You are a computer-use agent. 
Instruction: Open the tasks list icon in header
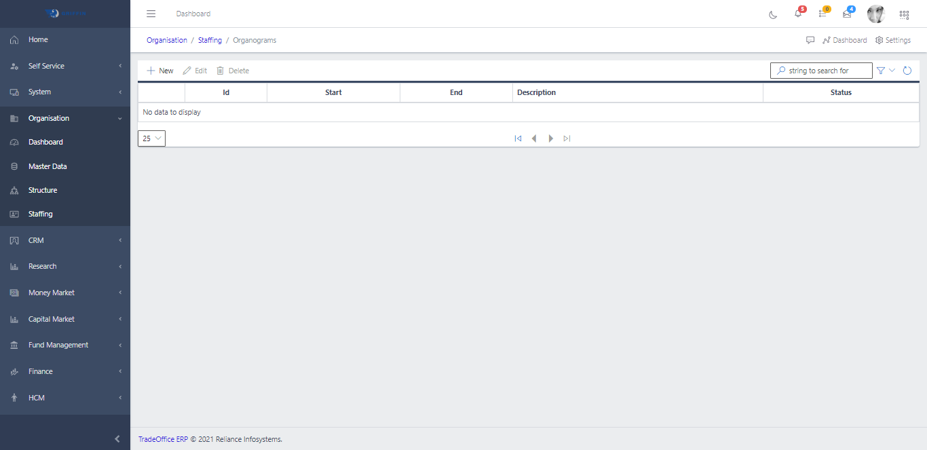tap(822, 14)
